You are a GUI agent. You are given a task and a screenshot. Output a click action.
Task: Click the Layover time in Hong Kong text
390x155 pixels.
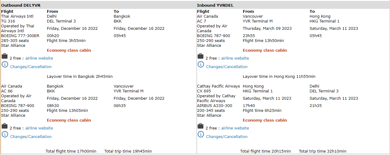point(279,77)
